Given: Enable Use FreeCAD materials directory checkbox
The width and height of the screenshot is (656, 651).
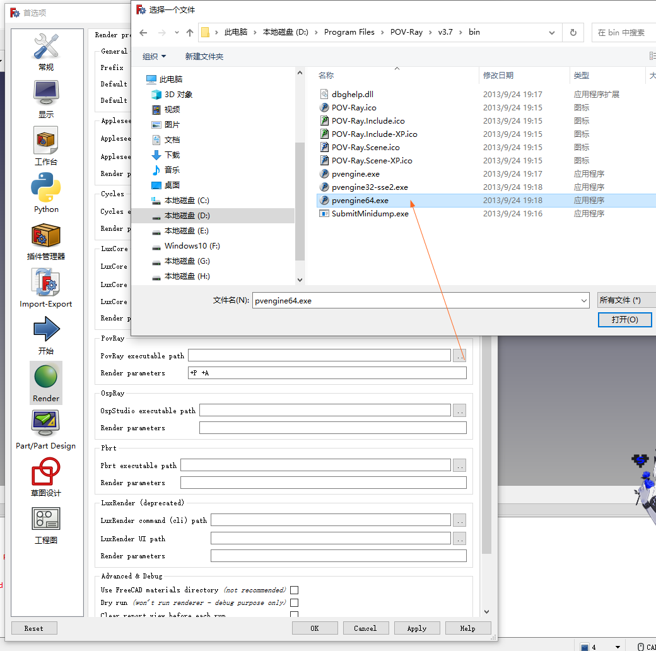Looking at the screenshot, I should (294, 590).
